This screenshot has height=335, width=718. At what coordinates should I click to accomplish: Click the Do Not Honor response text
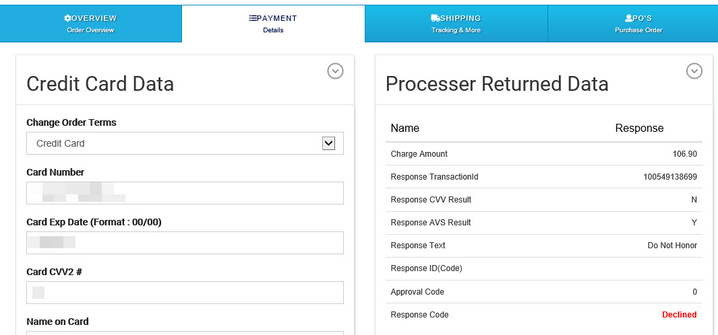[x=671, y=246]
